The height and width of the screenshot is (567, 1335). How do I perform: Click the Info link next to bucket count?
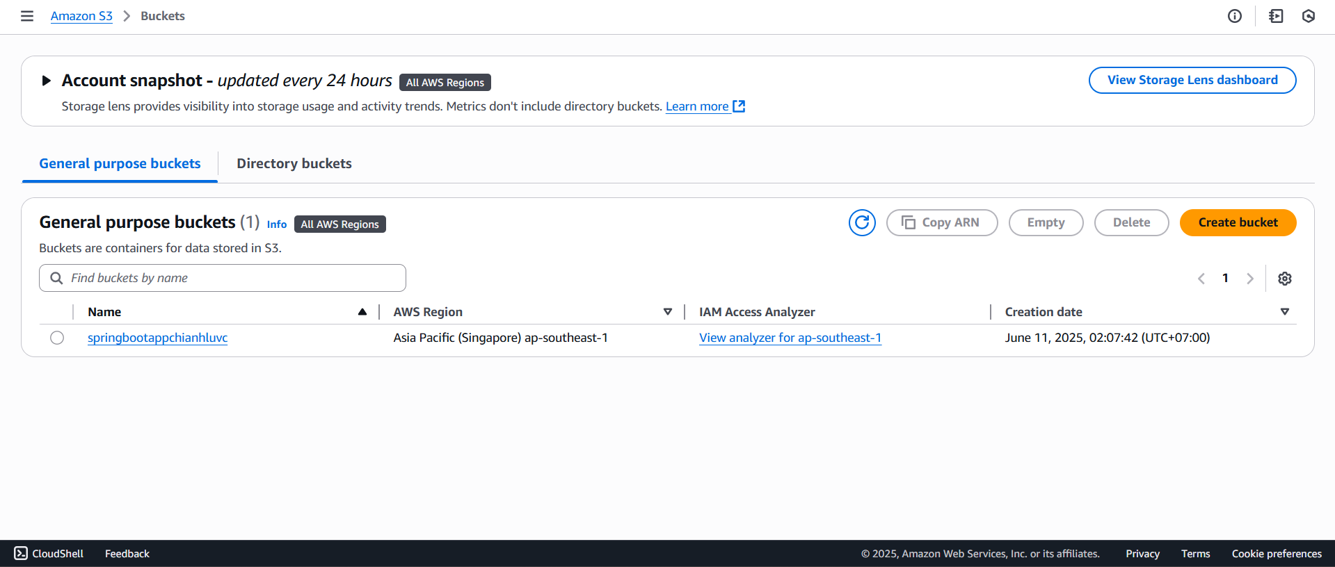point(277,224)
